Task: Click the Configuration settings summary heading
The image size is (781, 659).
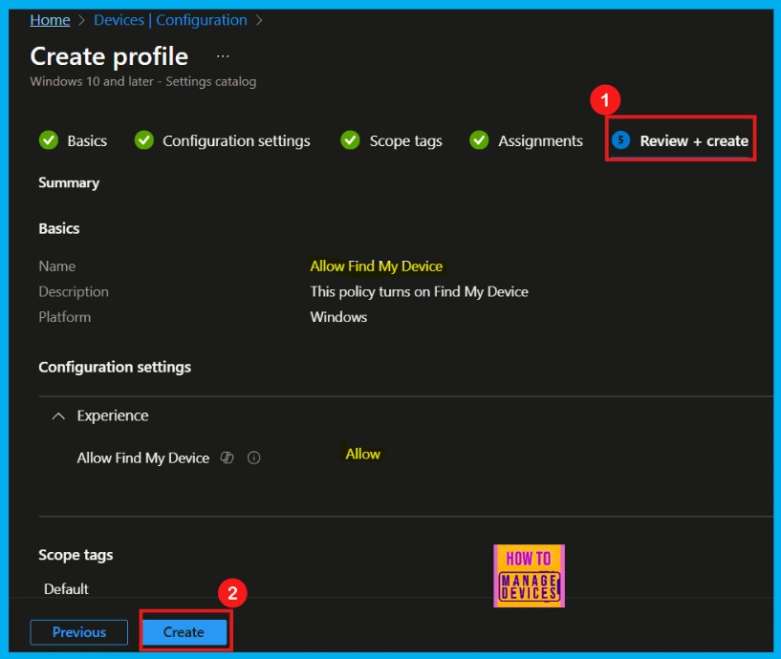Action: point(115,368)
